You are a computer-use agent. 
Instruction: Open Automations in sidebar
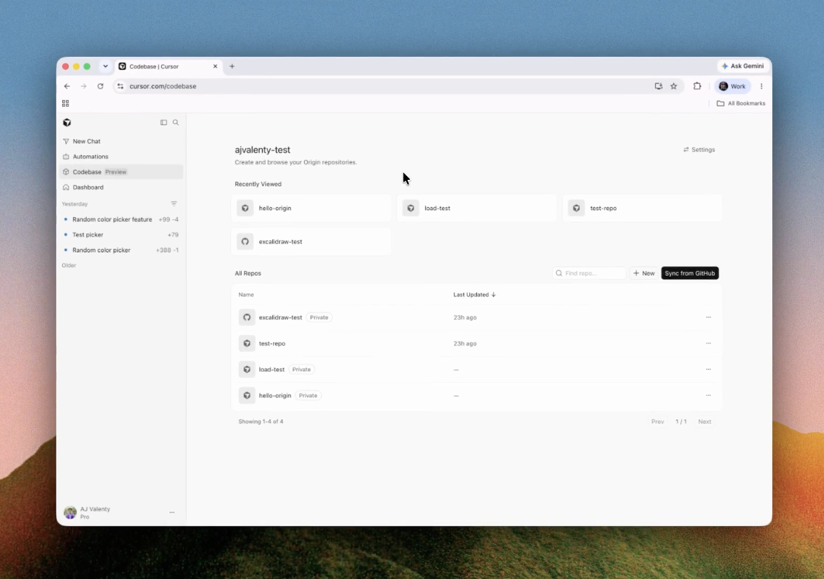121,157
